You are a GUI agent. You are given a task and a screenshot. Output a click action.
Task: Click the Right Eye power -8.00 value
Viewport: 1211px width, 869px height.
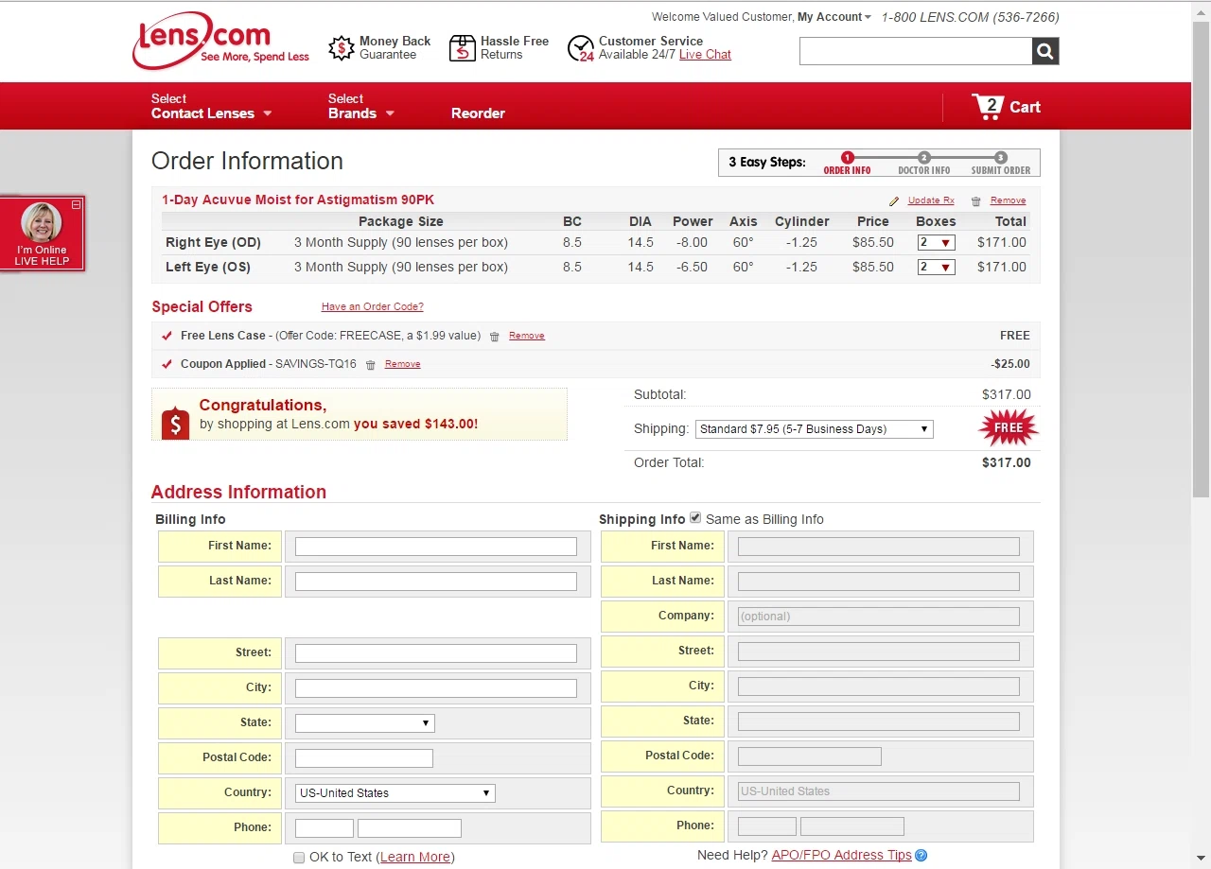(x=692, y=243)
